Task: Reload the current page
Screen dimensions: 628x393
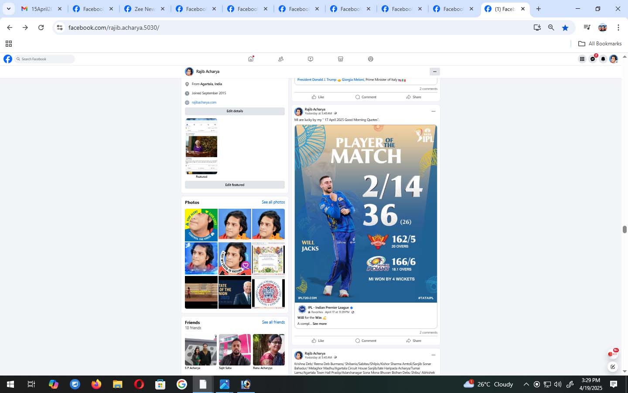Action: pos(41,28)
